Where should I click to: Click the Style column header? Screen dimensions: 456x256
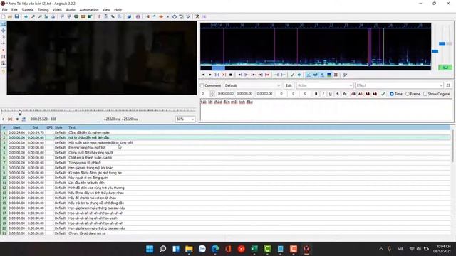tap(58, 127)
